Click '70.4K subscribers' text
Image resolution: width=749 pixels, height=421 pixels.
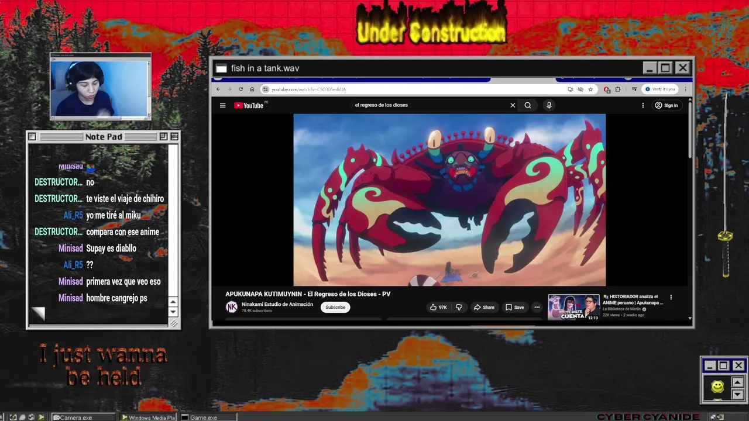point(257,310)
